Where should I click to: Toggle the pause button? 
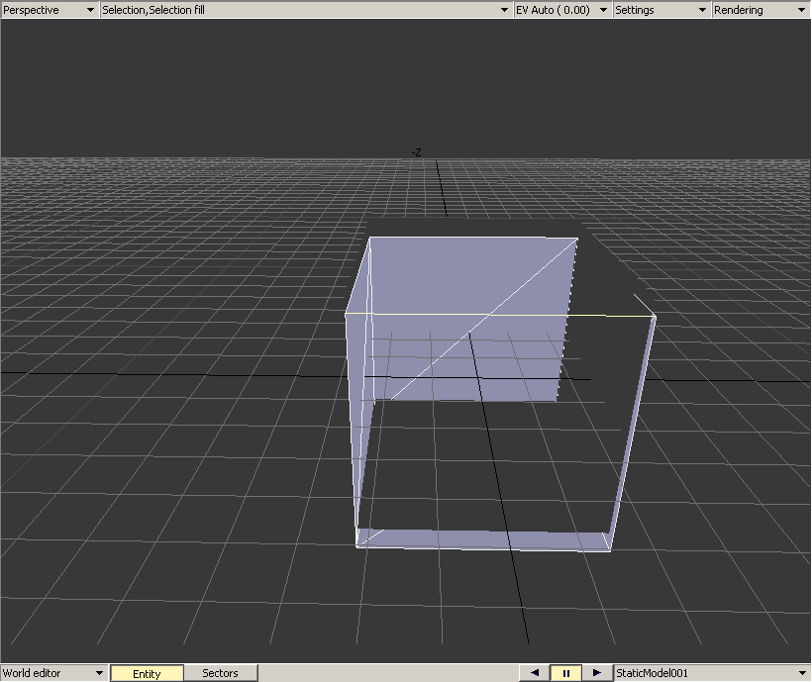[566, 673]
